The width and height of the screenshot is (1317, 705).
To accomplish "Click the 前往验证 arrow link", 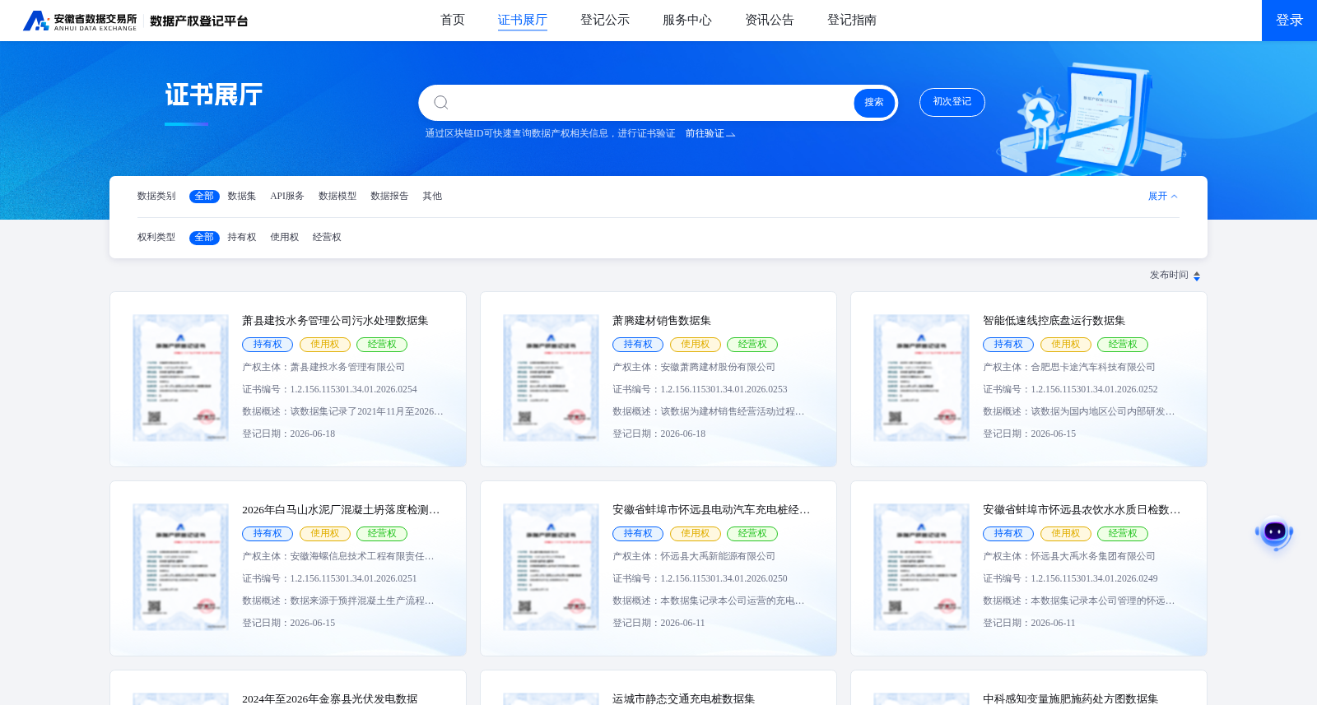I will click(710, 133).
